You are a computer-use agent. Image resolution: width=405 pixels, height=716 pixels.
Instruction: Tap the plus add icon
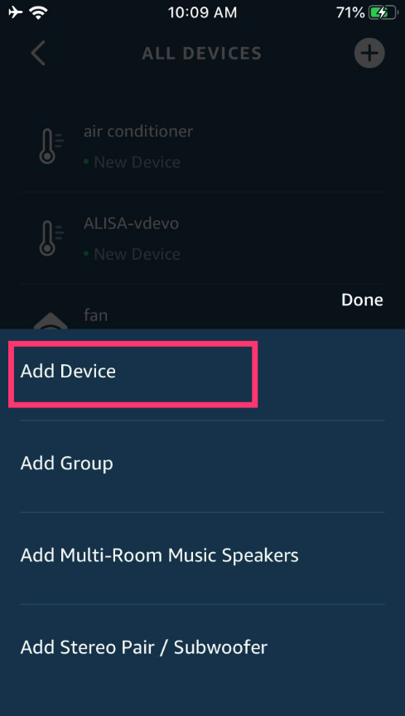click(x=369, y=53)
